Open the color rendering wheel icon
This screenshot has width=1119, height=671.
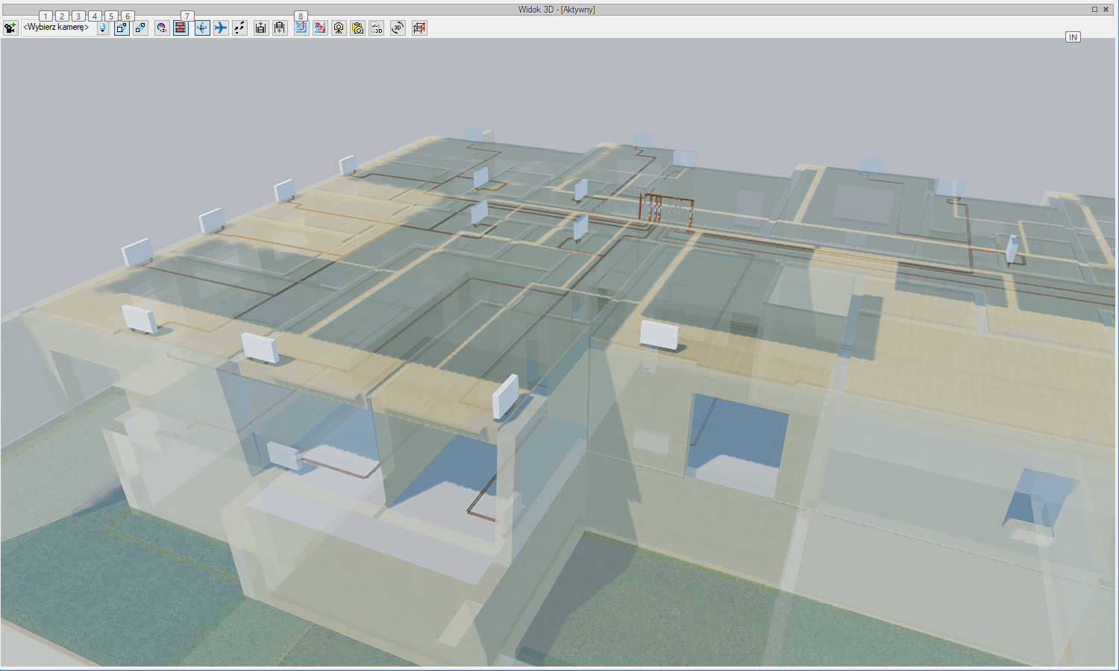click(x=162, y=28)
